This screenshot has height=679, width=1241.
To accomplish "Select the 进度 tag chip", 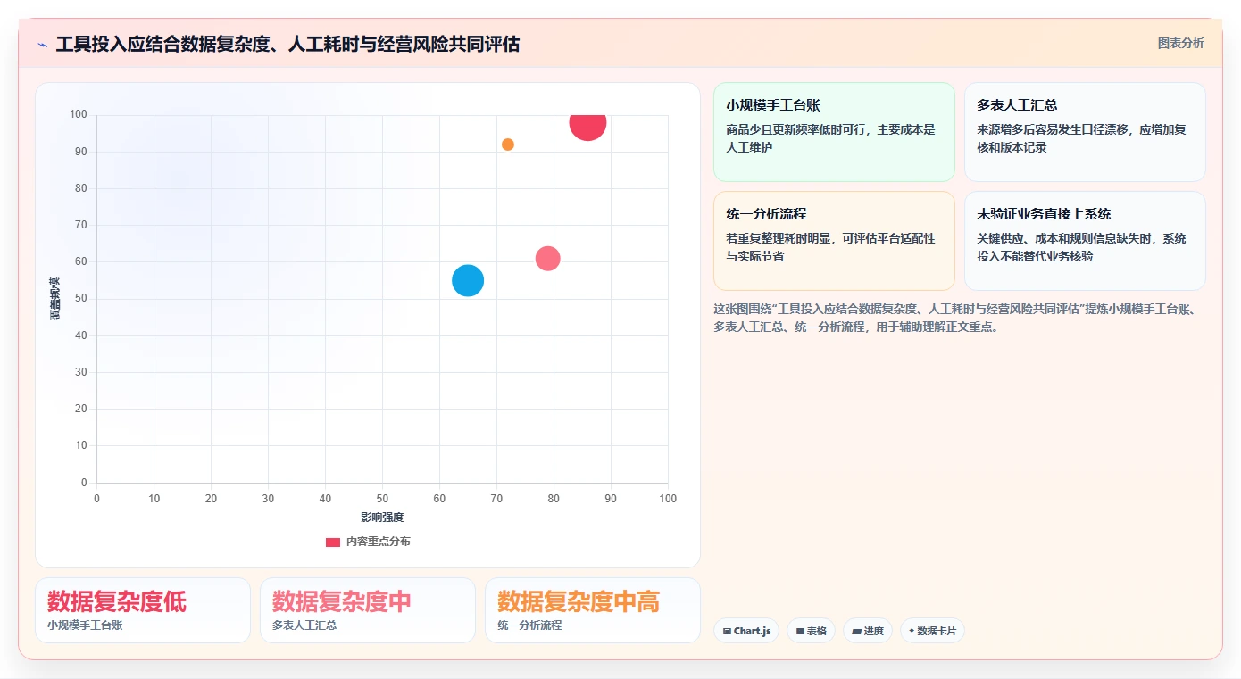I will [868, 631].
